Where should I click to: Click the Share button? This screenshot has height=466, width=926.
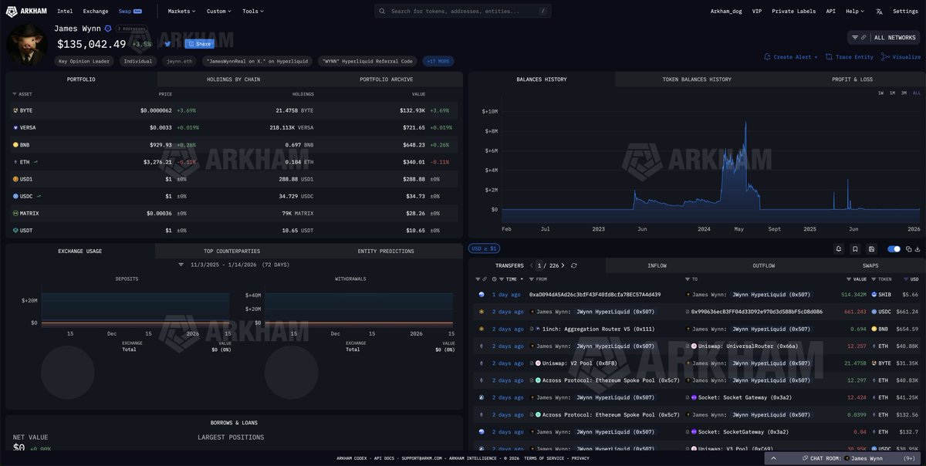199,44
